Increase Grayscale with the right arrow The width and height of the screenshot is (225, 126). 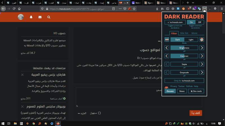tap(202, 72)
